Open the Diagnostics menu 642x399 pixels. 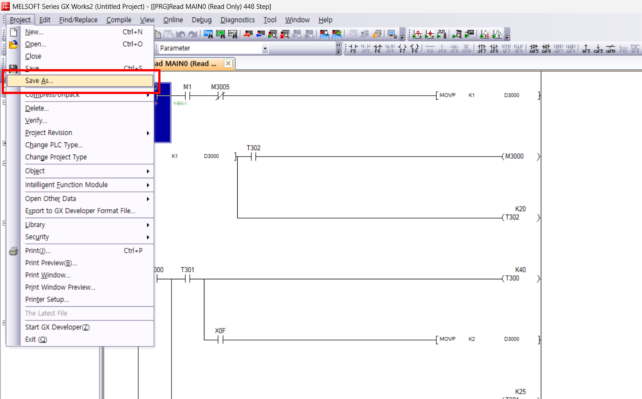point(238,20)
